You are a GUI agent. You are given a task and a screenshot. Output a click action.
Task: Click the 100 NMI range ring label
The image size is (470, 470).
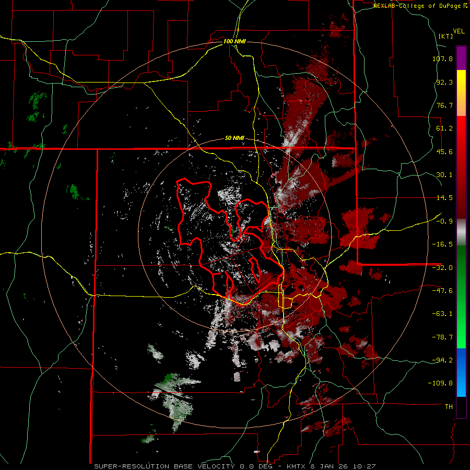tap(234, 41)
